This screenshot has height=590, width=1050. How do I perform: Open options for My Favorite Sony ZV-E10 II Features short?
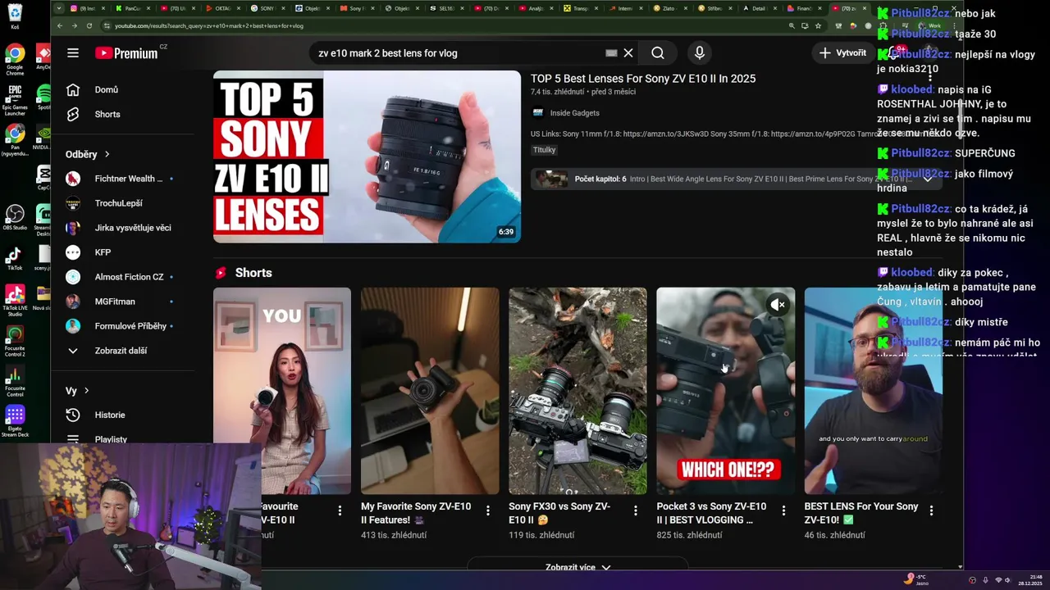487,511
